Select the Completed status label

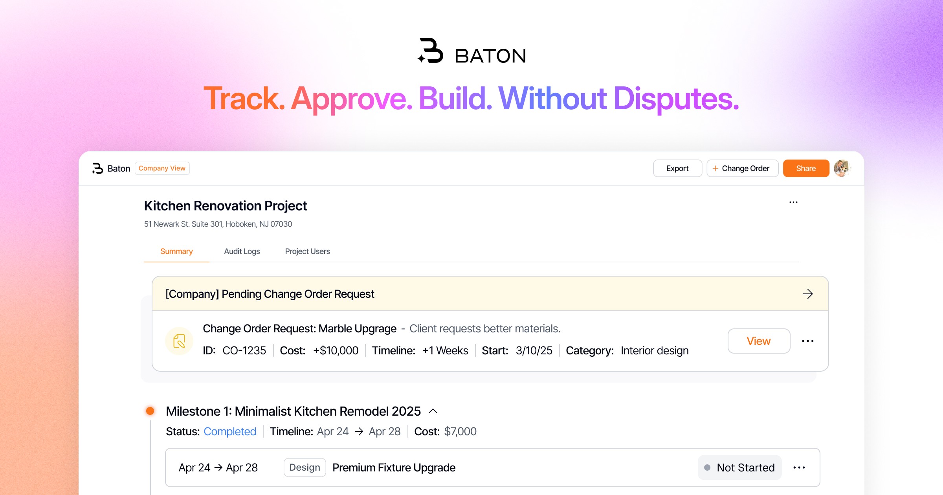pyautogui.click(x=230, y=431)
